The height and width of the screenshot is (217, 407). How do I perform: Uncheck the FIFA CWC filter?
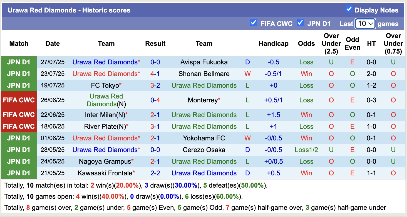coord(253,23)
